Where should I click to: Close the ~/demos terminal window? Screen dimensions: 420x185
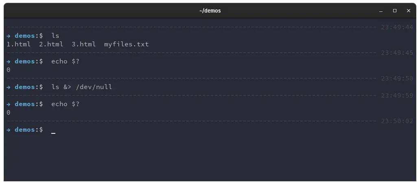point(408,11)
